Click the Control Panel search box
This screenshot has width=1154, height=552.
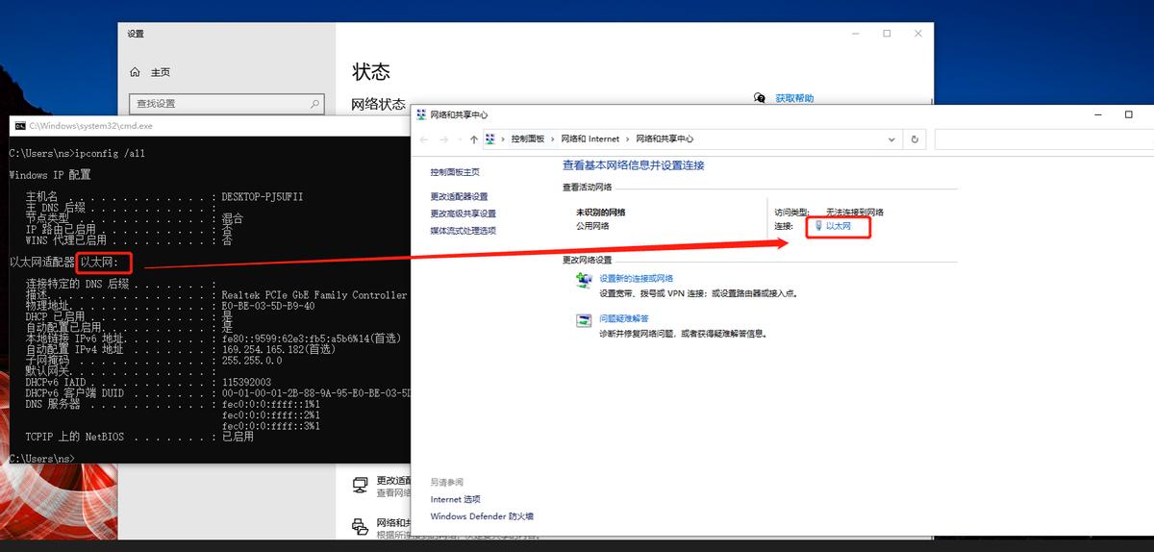(x=1043, y=139)
